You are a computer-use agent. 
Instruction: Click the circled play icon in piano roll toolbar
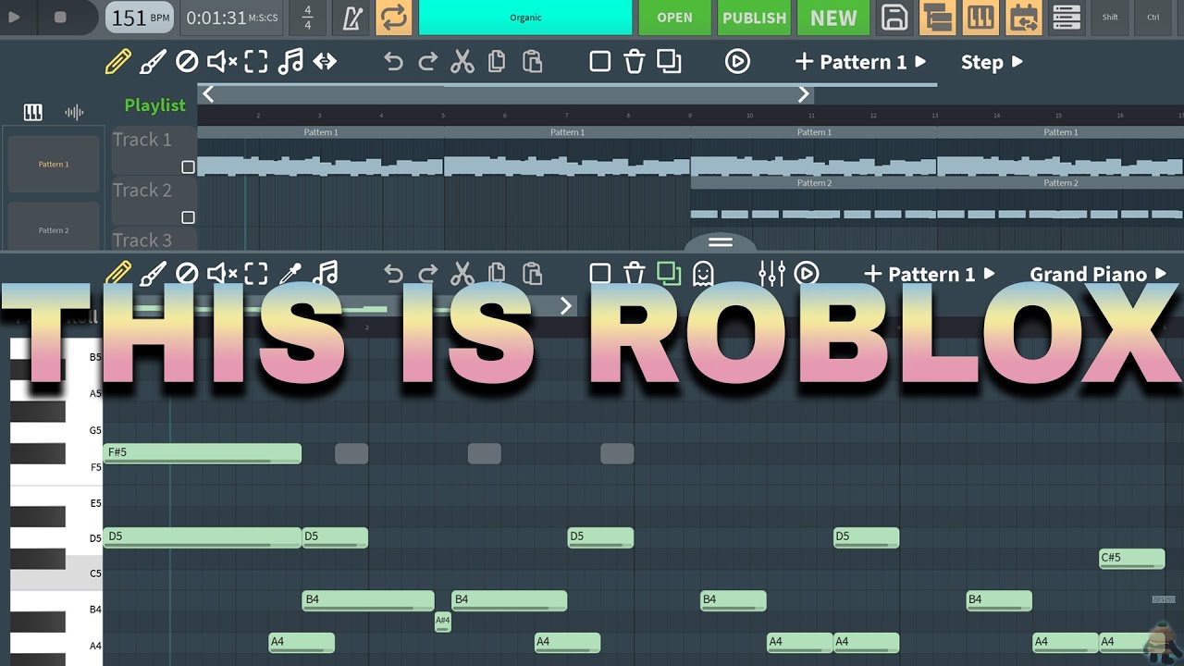point(807,274)
